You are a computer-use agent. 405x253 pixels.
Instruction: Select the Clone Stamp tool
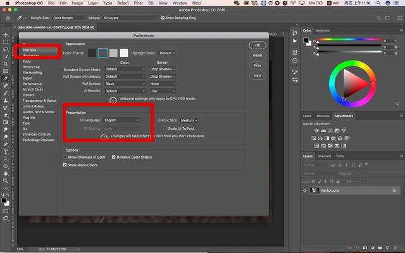pyautogui.click(x=6, y=101)
